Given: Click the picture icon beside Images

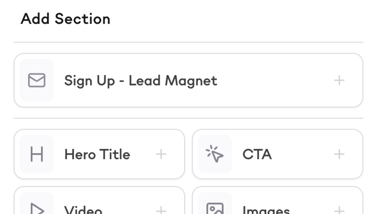Looking at the screenshot, I should click(x=215, y=209).
